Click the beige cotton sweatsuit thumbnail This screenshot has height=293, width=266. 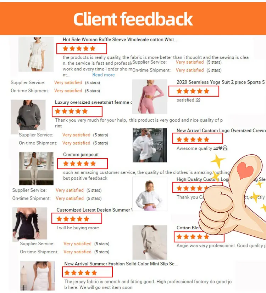pyautogui.click(x=150, y=242)
